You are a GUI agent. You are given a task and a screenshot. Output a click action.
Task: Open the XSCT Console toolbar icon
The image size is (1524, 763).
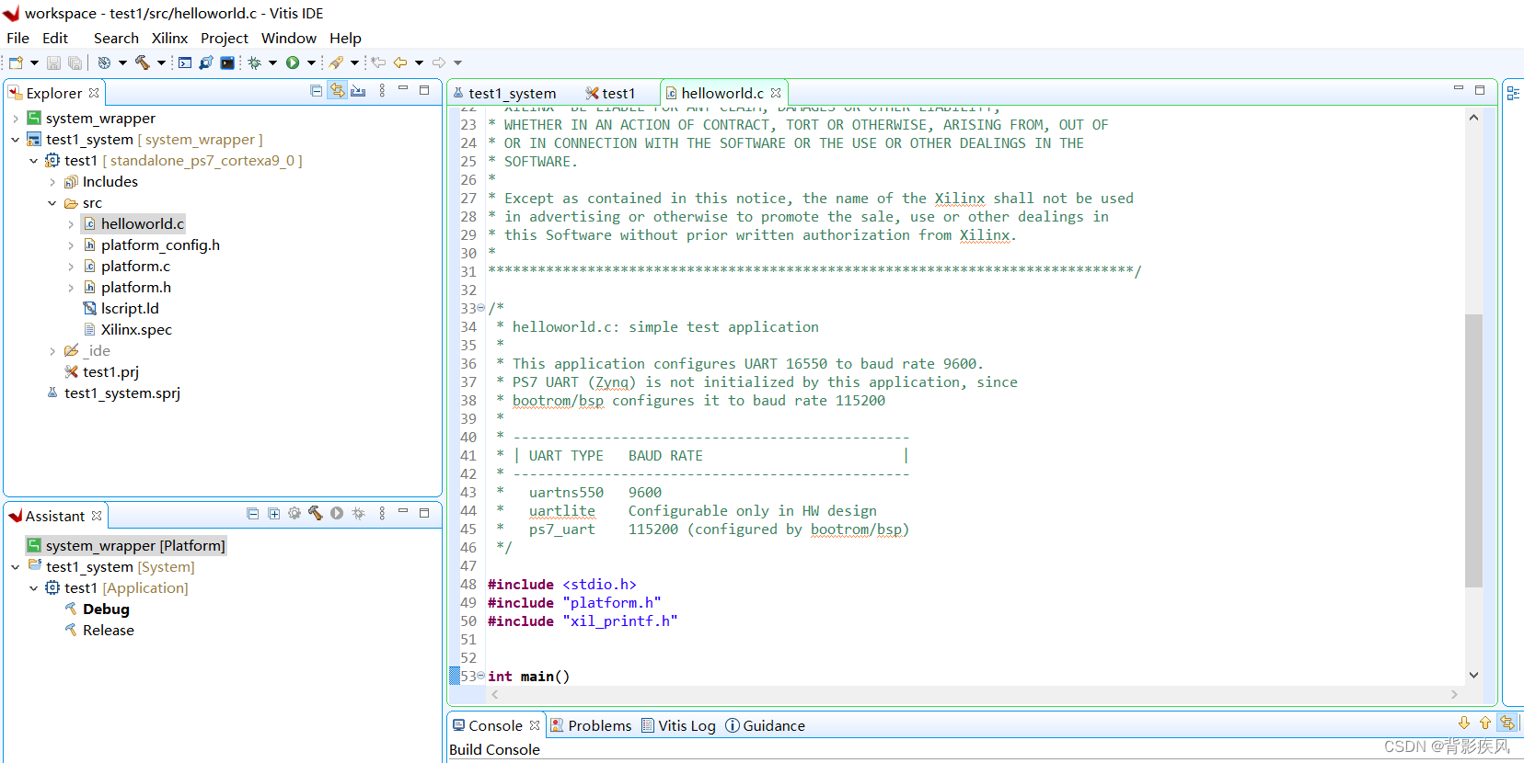185,63
